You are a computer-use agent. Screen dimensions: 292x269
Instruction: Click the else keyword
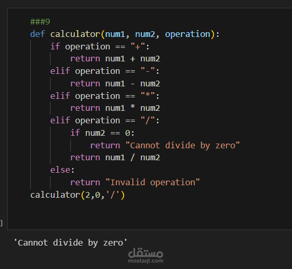pyautogui.click(x=60, y=170)
